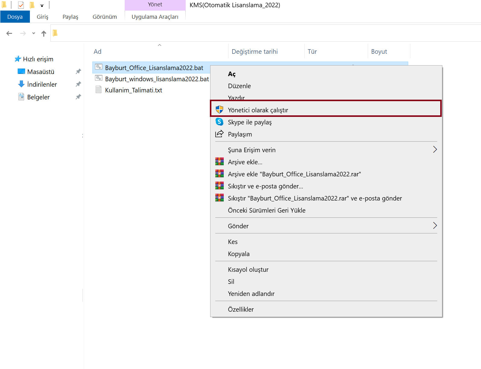Go back using the back arrow

point(9,33)
